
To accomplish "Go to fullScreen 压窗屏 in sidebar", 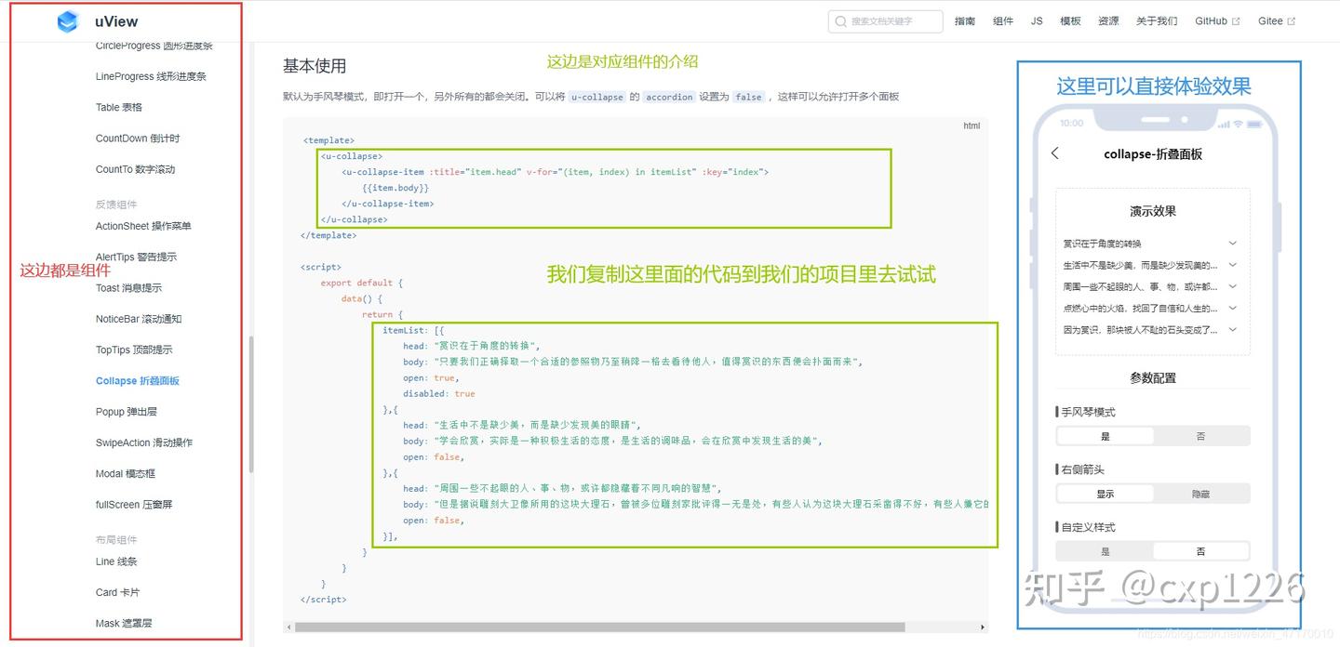I will pos(134,505).
